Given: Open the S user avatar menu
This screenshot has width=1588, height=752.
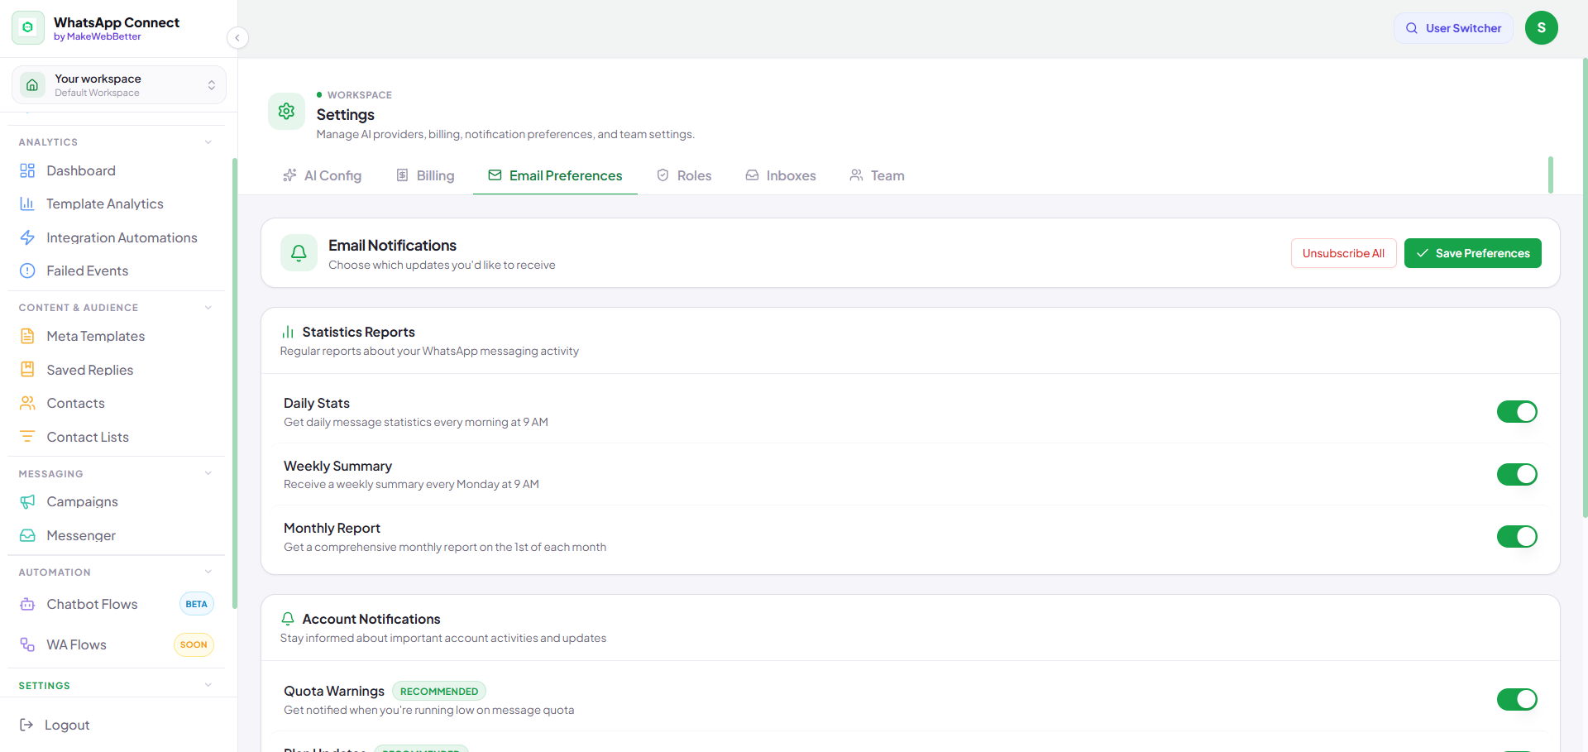Looking at the screenshot, I should point(1542,28).
